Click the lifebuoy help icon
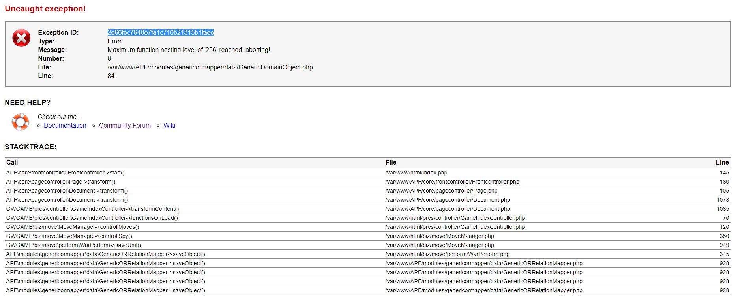 pos(21,122)
